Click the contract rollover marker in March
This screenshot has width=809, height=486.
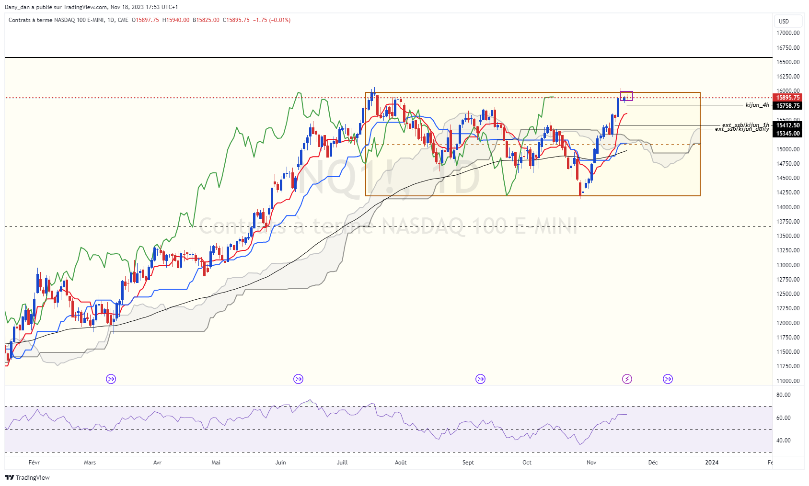(x=111, y=379)
